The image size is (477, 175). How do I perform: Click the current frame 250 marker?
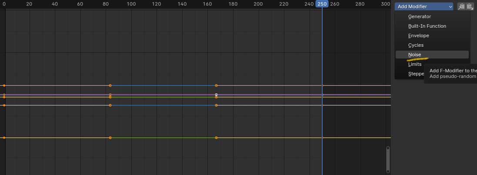[x=322, y=4]
